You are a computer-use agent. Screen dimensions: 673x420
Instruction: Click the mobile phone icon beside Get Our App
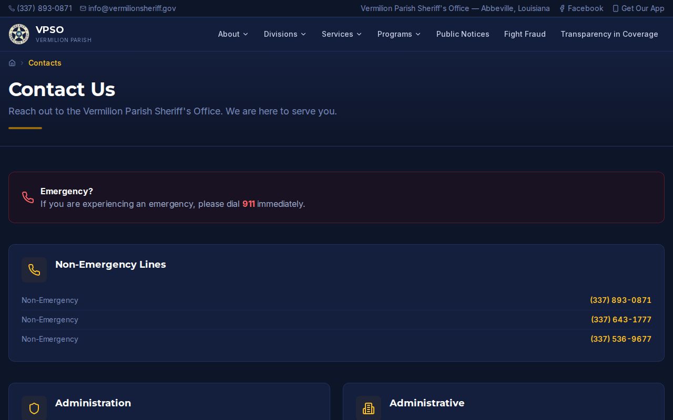point(616,8)
